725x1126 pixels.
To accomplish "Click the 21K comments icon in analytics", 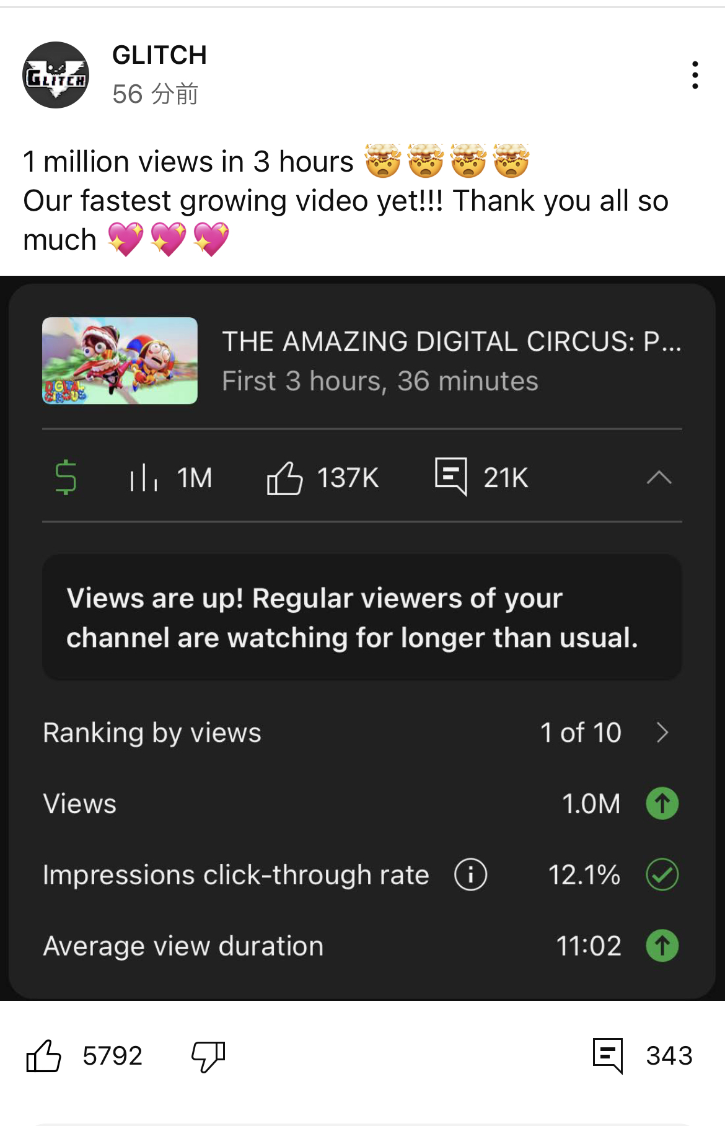I will (450, 477).
